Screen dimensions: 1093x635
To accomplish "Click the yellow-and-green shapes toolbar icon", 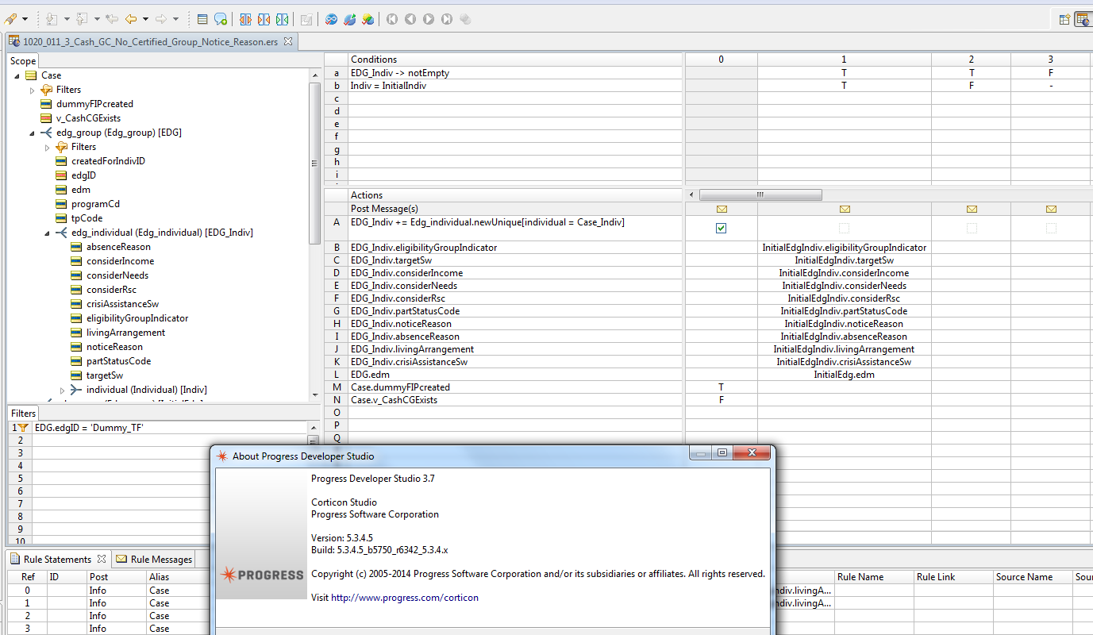I will 368,19.
